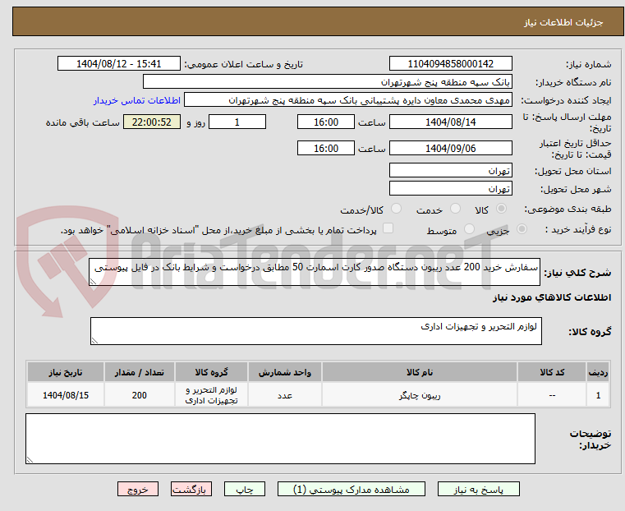The height and width of the screenshot is (511, 625).
Task: Select the خدمت radio button
Action: (455, 209)
